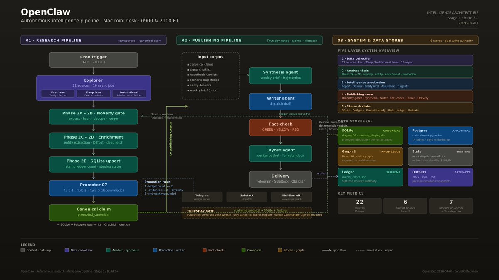The height and width of the screenshot is (280, 499).
Task: Click the Substack dispatch icon
Action: 247,196
